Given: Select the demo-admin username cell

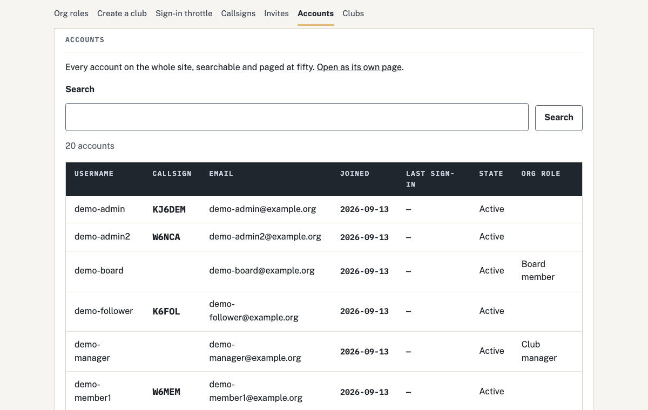Looking at the screenshot, I should 100,209.
